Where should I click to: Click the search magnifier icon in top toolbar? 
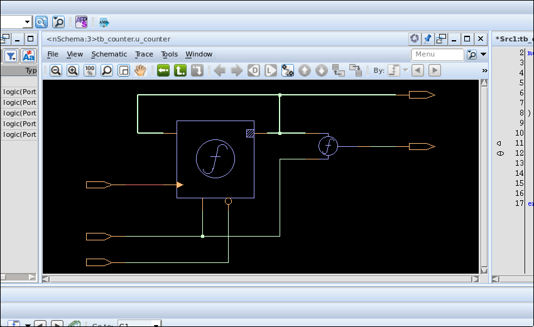tap(41, 23)
